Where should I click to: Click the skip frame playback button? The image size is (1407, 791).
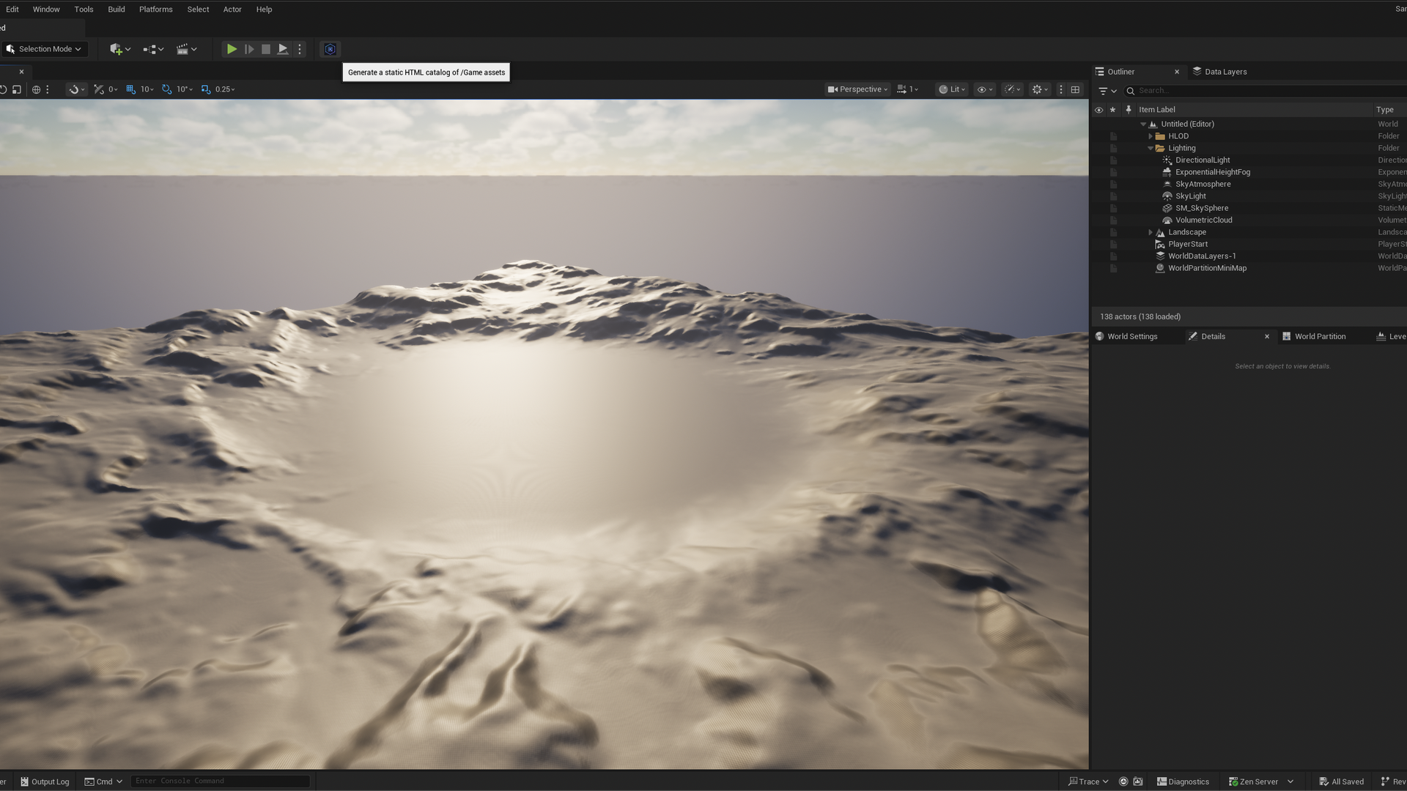point(249,49)
